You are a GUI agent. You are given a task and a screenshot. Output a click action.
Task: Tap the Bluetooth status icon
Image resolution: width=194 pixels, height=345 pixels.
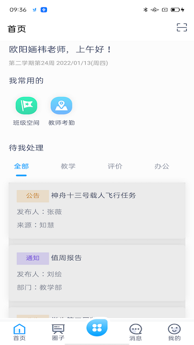point(145,10)
